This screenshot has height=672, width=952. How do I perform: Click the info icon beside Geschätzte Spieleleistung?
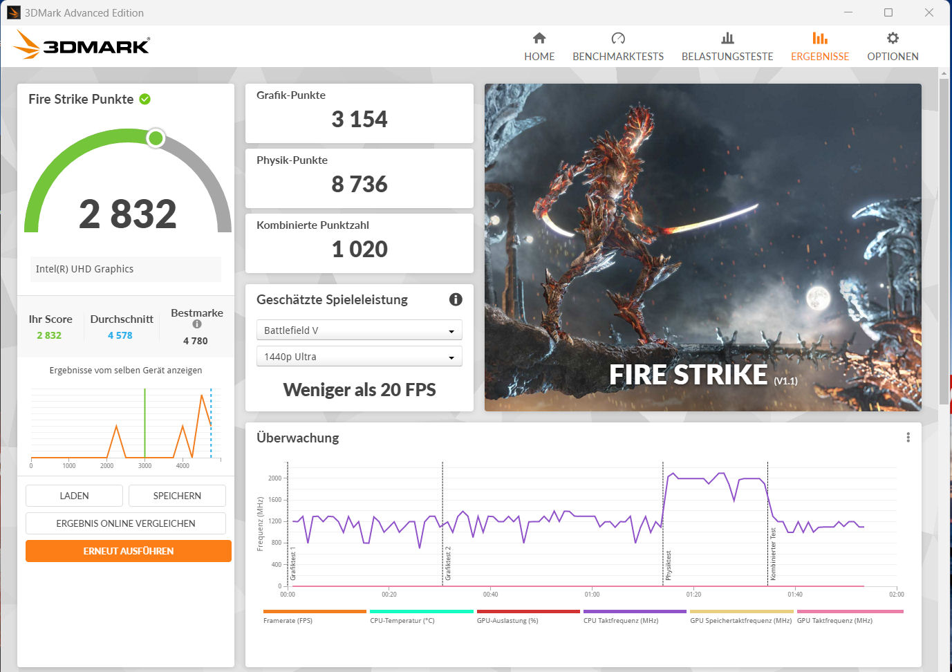pyautogui.click(x=456, y=299)
